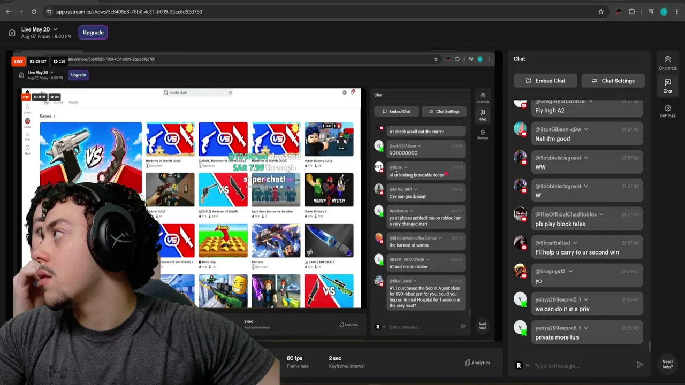Image resolution: width=685 pixels, height=385 pixels.
Task: Click 6host6allaxi's avatar in chat
Action: 520,242
